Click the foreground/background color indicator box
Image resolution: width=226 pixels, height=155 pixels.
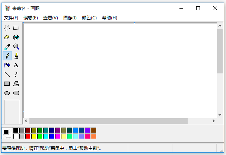tap(7, 133)
